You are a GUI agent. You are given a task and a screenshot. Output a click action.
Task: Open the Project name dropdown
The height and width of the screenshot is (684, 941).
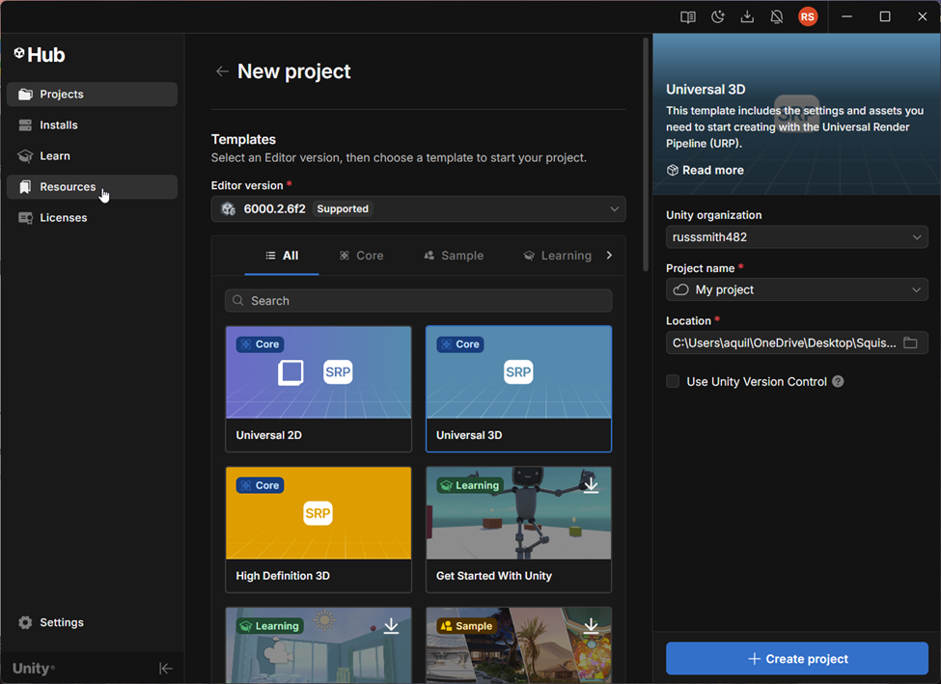796,289
